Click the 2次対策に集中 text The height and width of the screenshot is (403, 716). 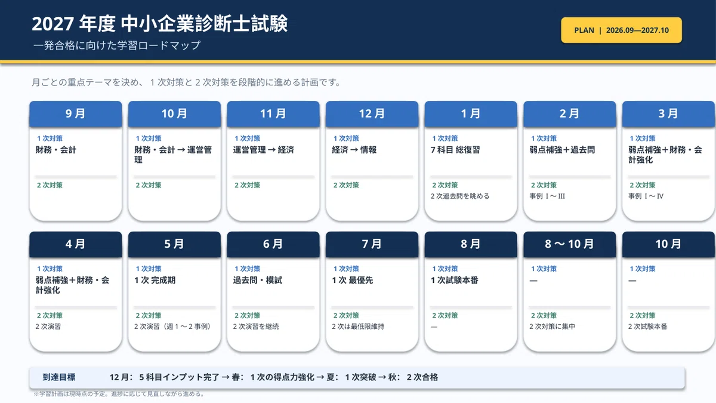553,327
